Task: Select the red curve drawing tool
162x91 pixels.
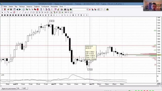Action: (x=14, y=12)
